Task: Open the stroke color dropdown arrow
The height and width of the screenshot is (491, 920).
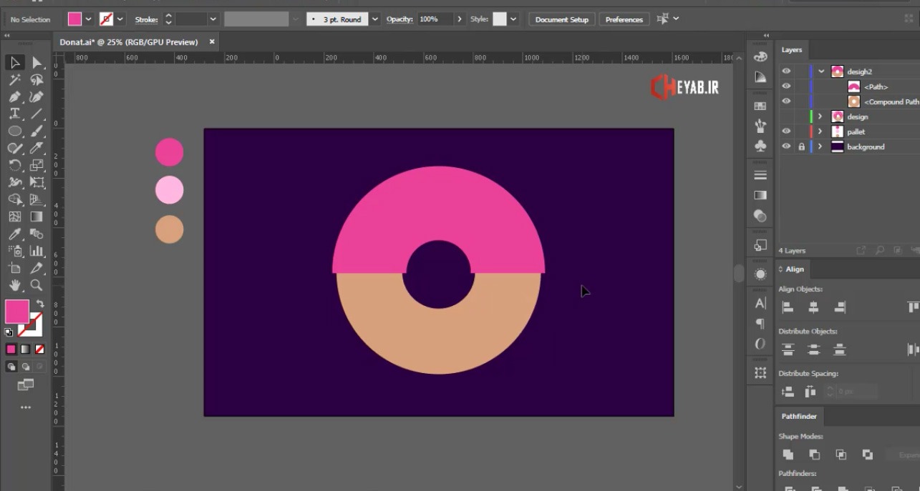Action: [120, 19]
